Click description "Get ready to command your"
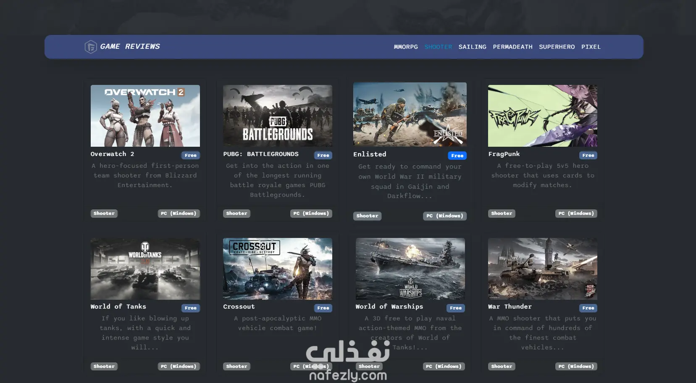The height and width of the screenshot is (383, 696). pos(410,181)
